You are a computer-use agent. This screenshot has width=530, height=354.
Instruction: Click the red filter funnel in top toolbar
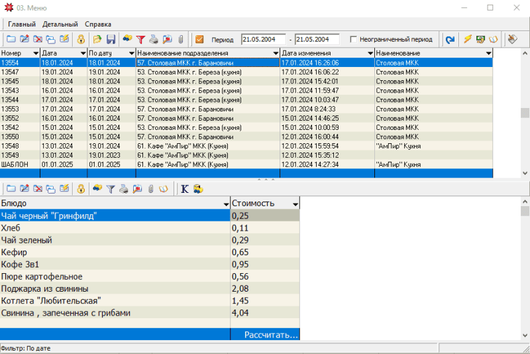click(140, 39)
